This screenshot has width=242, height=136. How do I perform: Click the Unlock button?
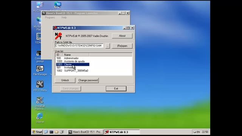(x=65, y=80)
